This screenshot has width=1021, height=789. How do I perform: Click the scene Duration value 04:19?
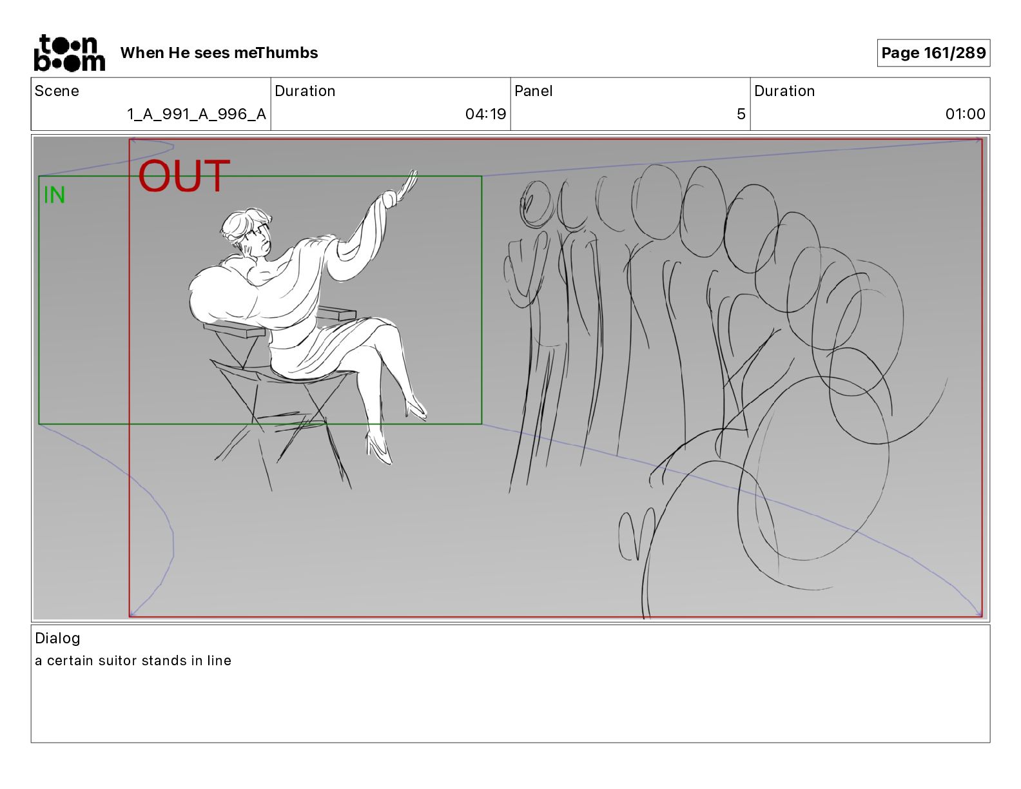tap(485, 114)
